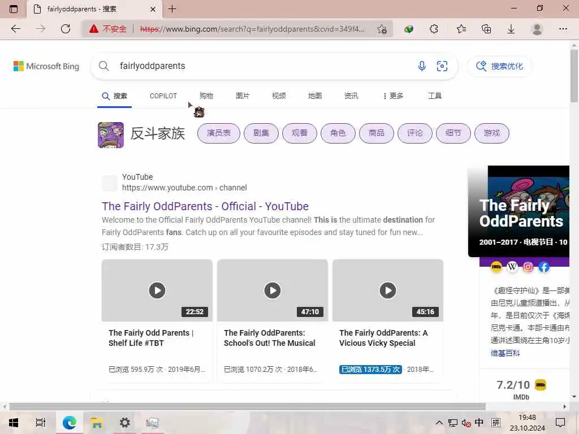Screen dimensions: 579x434
Task: Open File Explorer from taskbar
Action: click(97, 423)
